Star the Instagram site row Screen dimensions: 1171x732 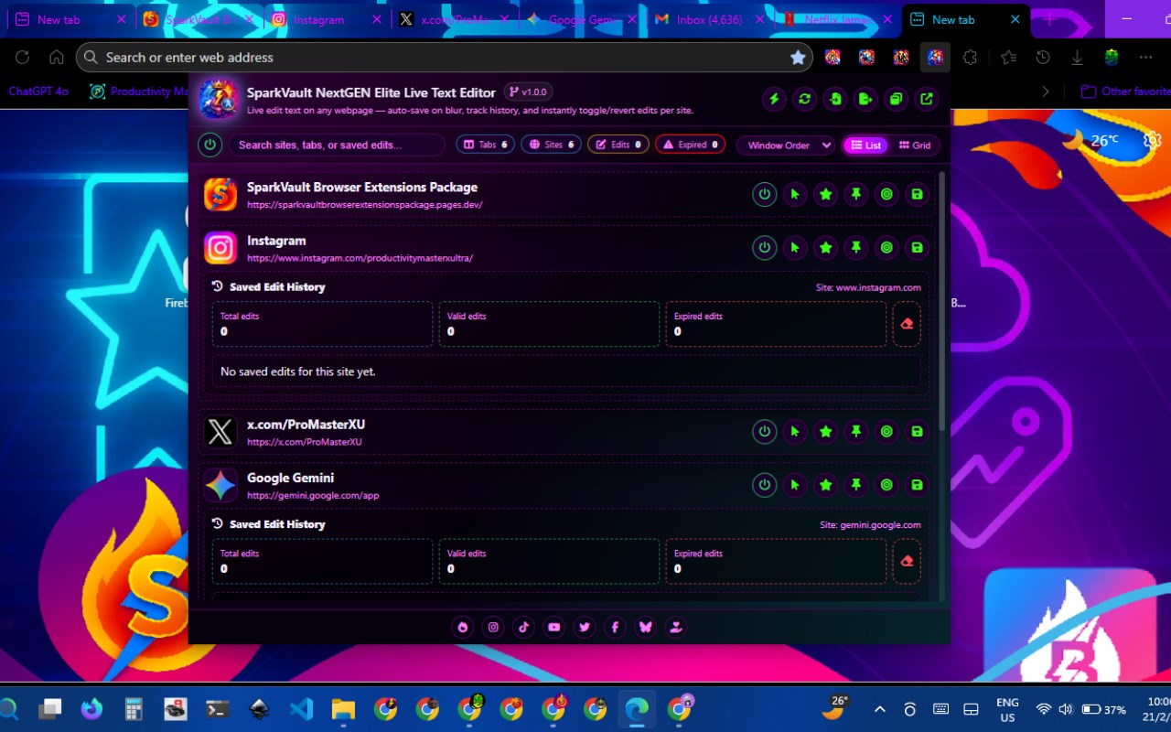825,247
